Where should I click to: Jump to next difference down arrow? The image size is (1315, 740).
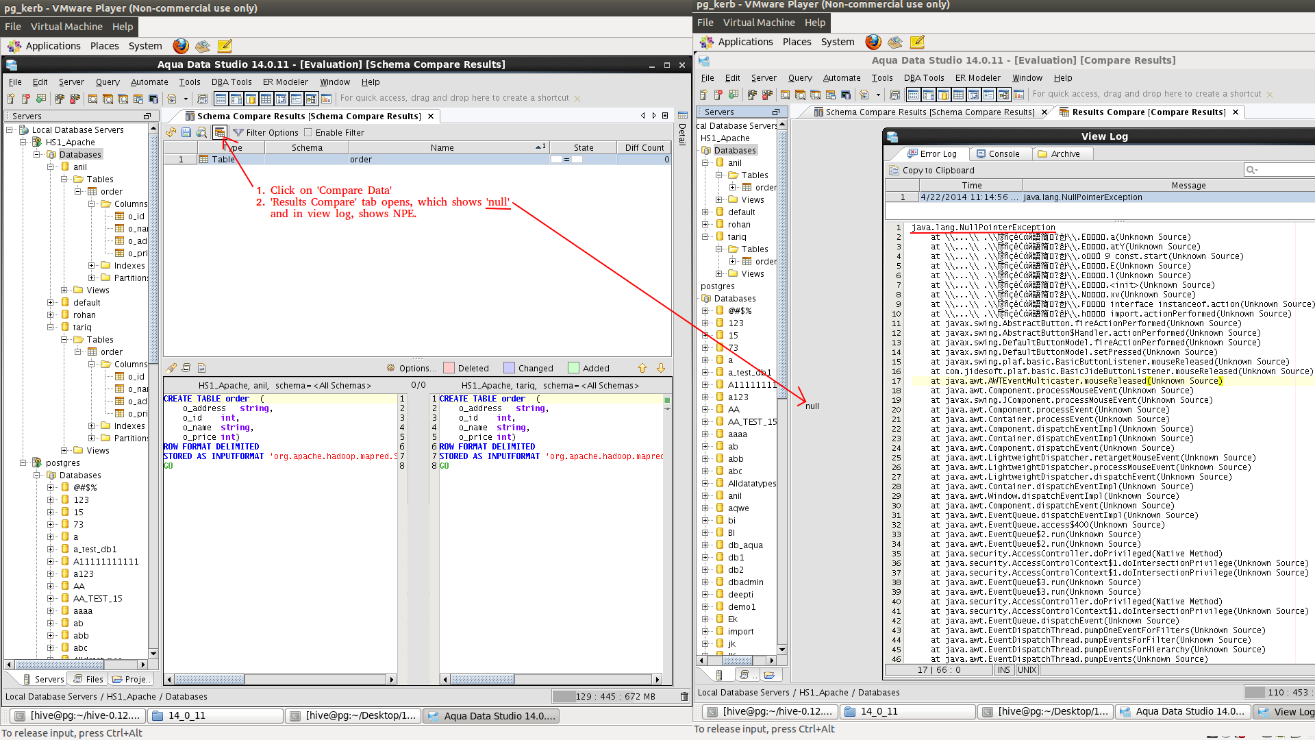click(x=661, y=368)
